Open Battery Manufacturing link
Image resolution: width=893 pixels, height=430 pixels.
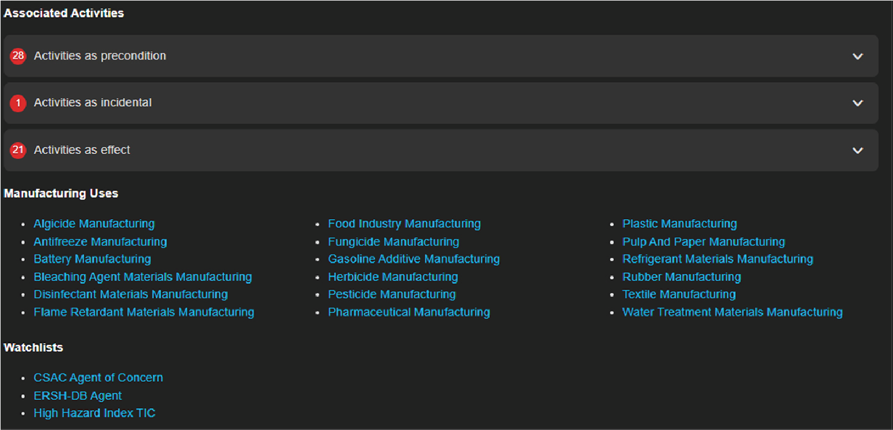(x=92, y=259)
